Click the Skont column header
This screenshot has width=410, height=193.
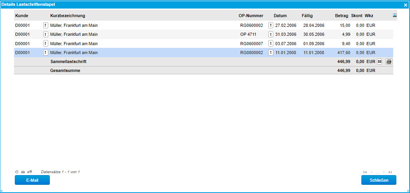click(357, 16)
